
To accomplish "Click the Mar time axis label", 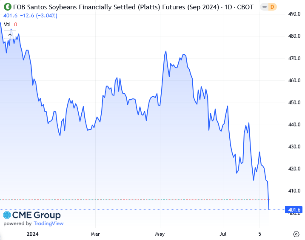I will click(96, 234).
